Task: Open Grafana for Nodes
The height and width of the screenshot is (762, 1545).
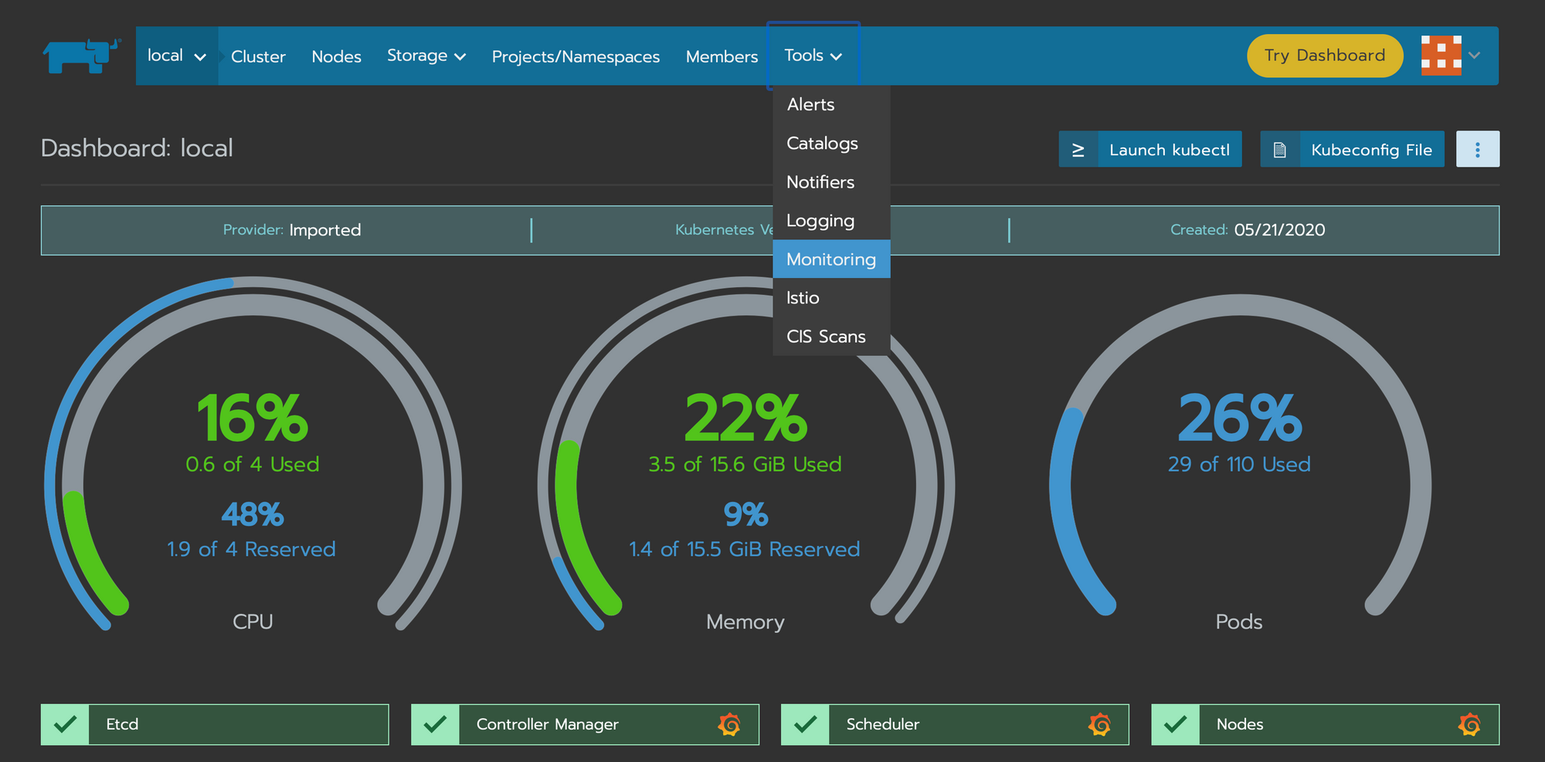Action: 1469,724
